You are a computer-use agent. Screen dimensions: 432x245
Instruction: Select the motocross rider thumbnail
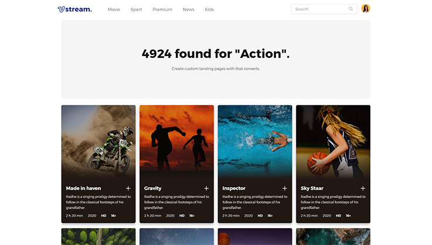(98, 141)
